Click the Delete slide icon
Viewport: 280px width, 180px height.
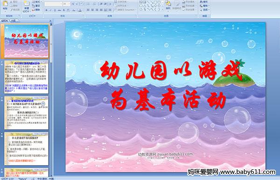[x=34, y=10]
